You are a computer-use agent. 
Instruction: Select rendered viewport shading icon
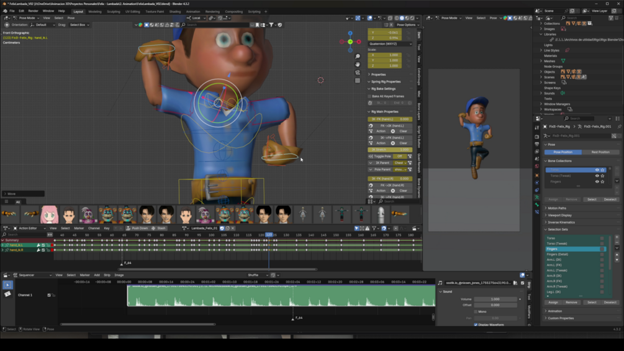412,18
